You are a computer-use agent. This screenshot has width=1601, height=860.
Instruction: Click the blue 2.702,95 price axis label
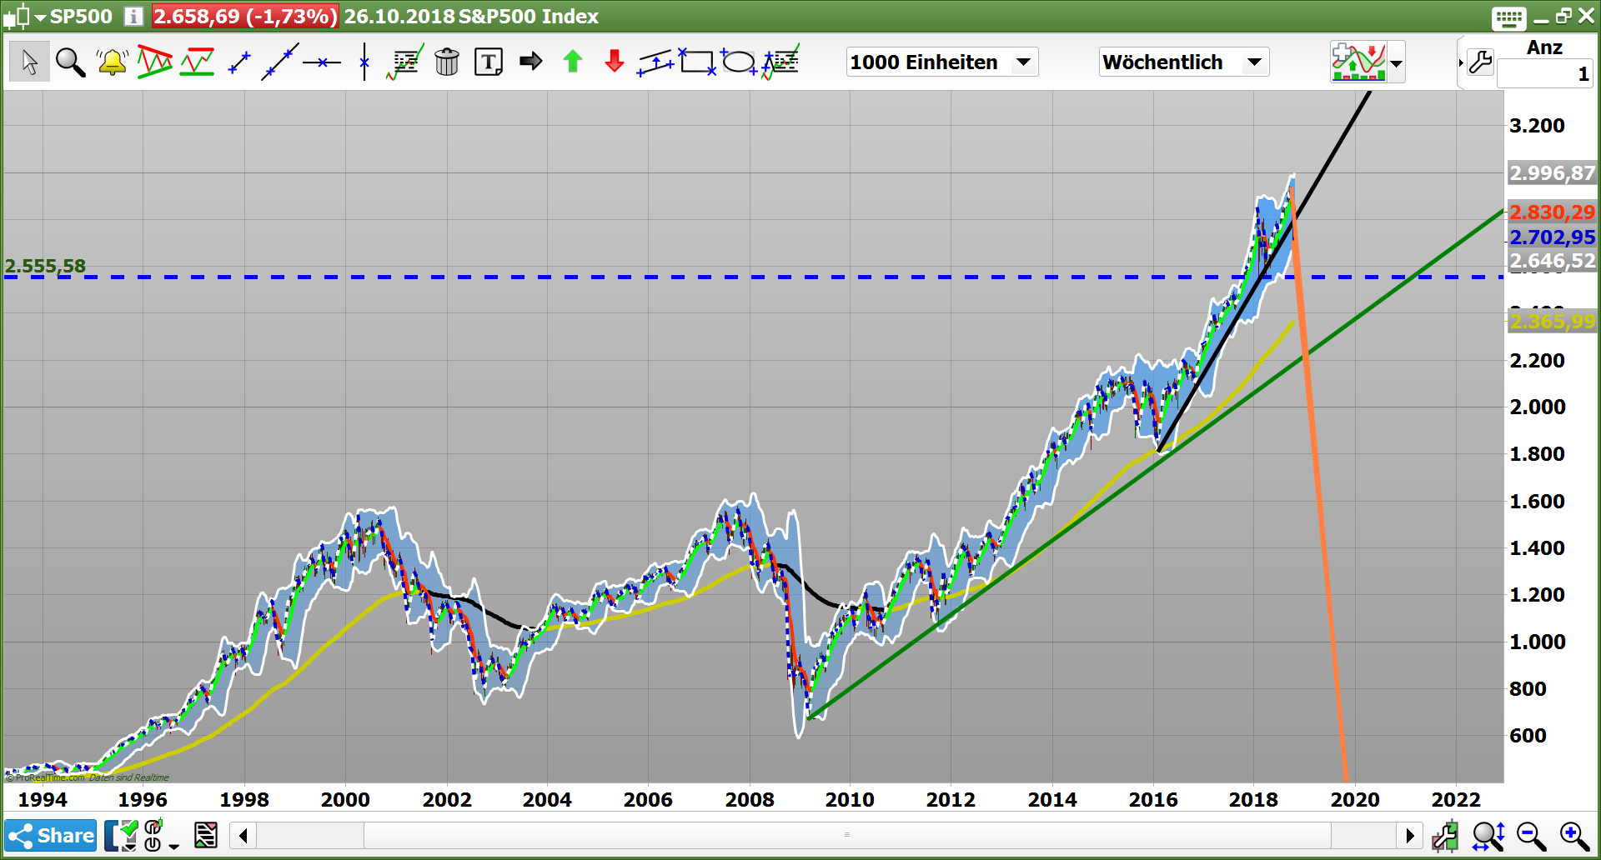1552,237
